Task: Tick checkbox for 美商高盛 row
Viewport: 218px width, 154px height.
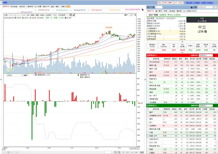Action: coord(148,76)
